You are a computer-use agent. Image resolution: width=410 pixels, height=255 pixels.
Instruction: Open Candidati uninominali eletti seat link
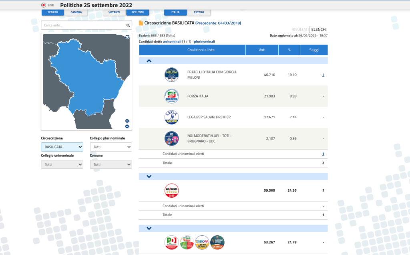pyautogui.click(x=323, y=154)
